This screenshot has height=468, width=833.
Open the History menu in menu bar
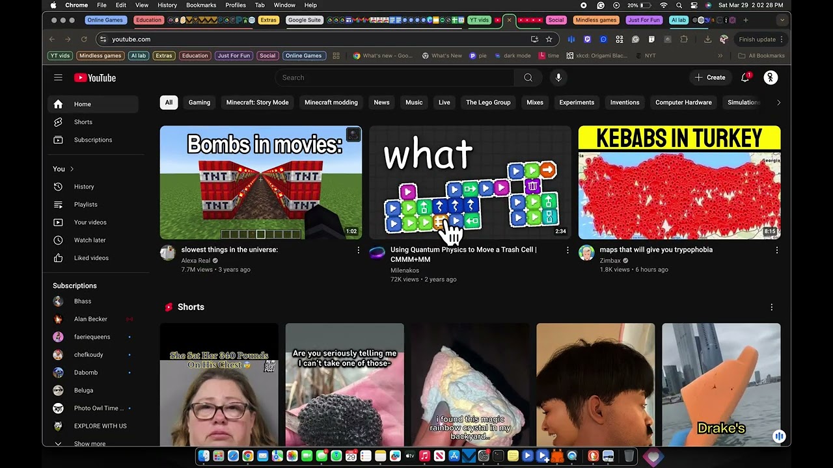tap(167, 5)
